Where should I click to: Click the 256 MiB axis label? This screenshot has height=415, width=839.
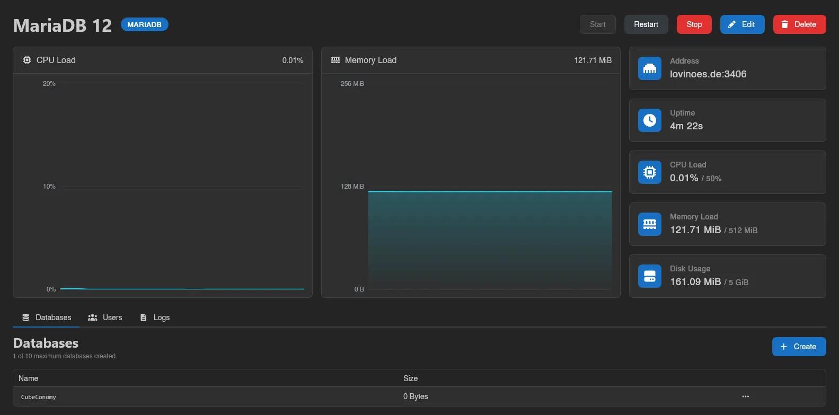[352, 84]
